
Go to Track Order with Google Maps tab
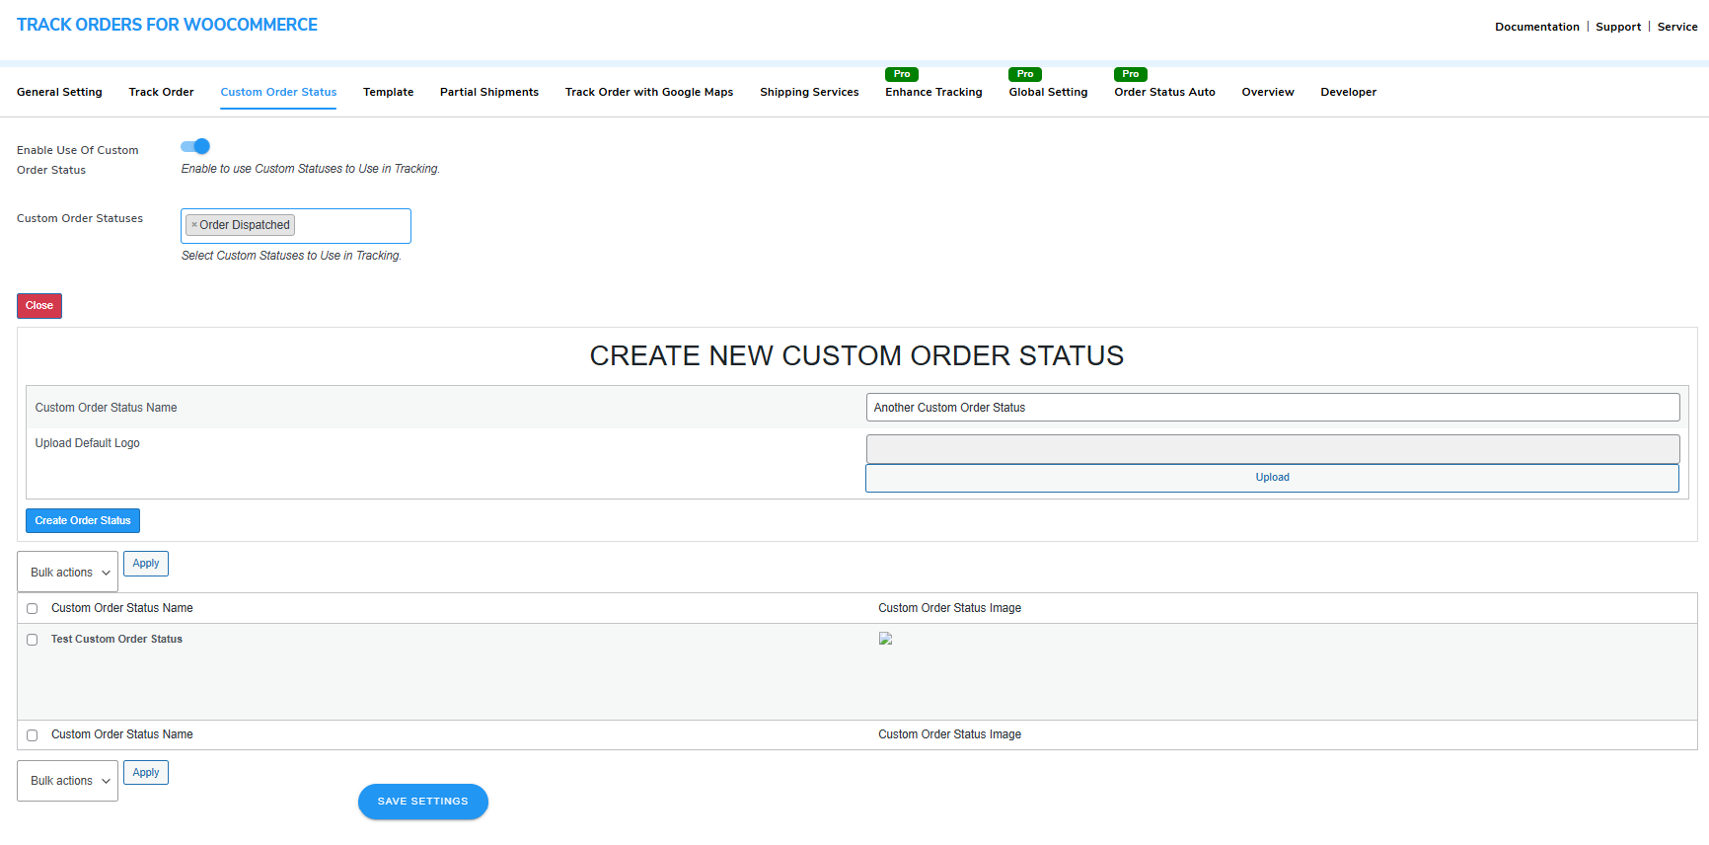pos(649,92)
